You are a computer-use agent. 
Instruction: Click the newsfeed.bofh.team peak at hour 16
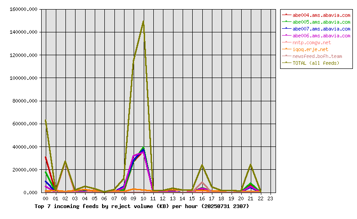pos(202,182)
